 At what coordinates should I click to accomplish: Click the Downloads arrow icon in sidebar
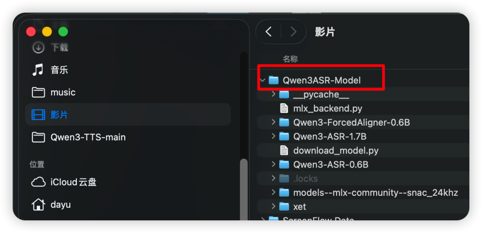tap(38, 48)
